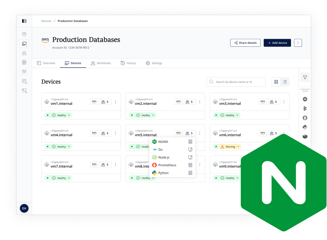327x240 pixels.
Task: Open the vm6.internal device name
Action: [230, 135]
